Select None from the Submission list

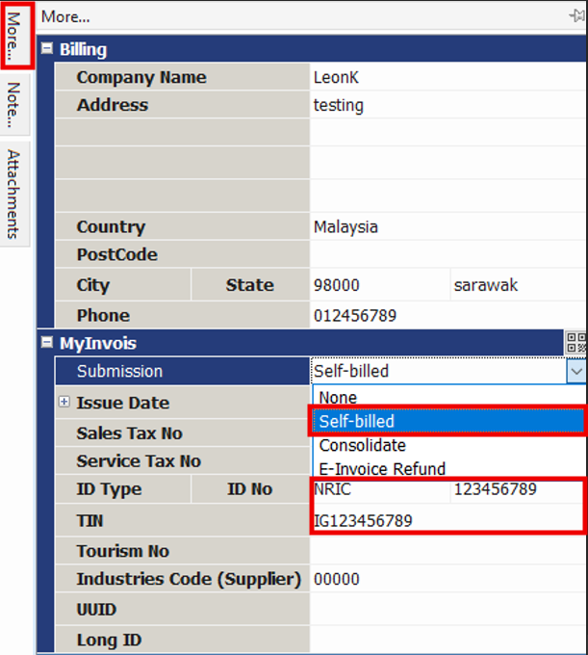pos(338,397)
